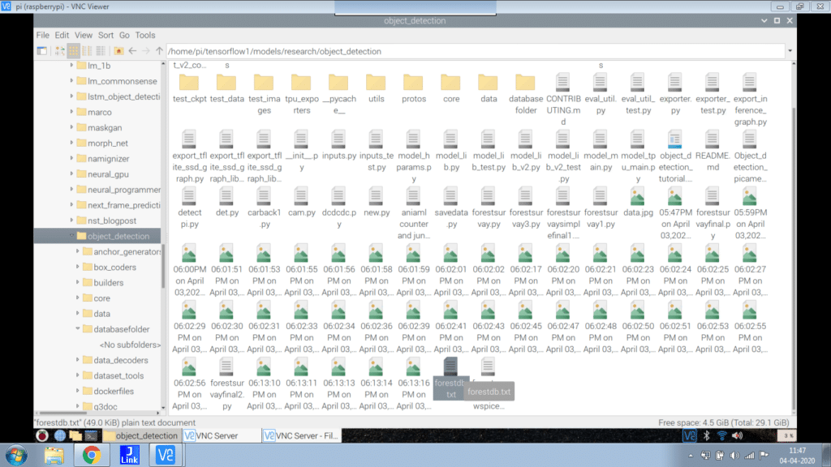Screen dimensions: 831x467
Task: Click the object_detection taskbar window button
Action: click(140, 435)
